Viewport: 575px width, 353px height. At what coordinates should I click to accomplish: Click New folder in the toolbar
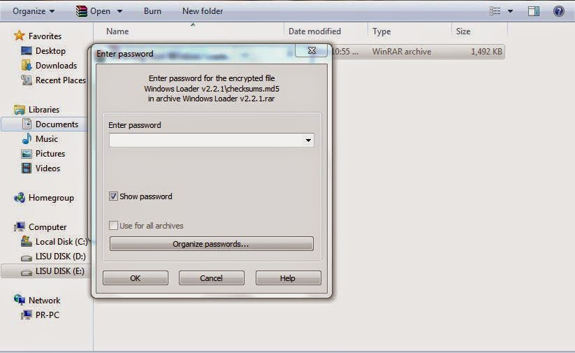(x=203, y=11)
